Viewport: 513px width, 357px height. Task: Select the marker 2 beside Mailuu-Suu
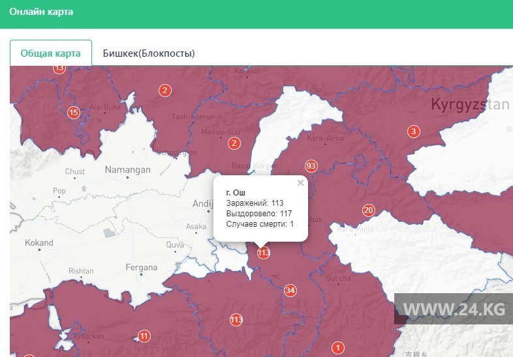pos(235,143)
